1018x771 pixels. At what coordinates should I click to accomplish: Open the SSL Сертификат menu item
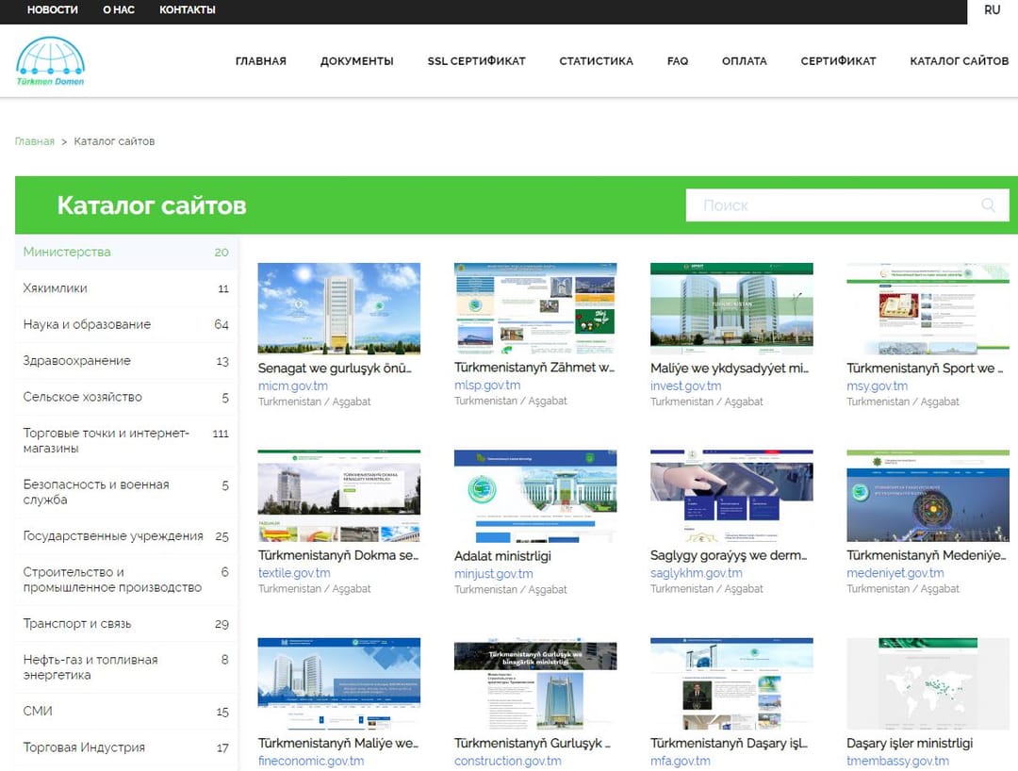coord(476,61)
